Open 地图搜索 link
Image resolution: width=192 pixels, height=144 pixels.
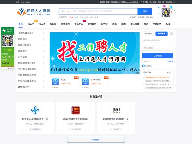[x=141, y=17]
